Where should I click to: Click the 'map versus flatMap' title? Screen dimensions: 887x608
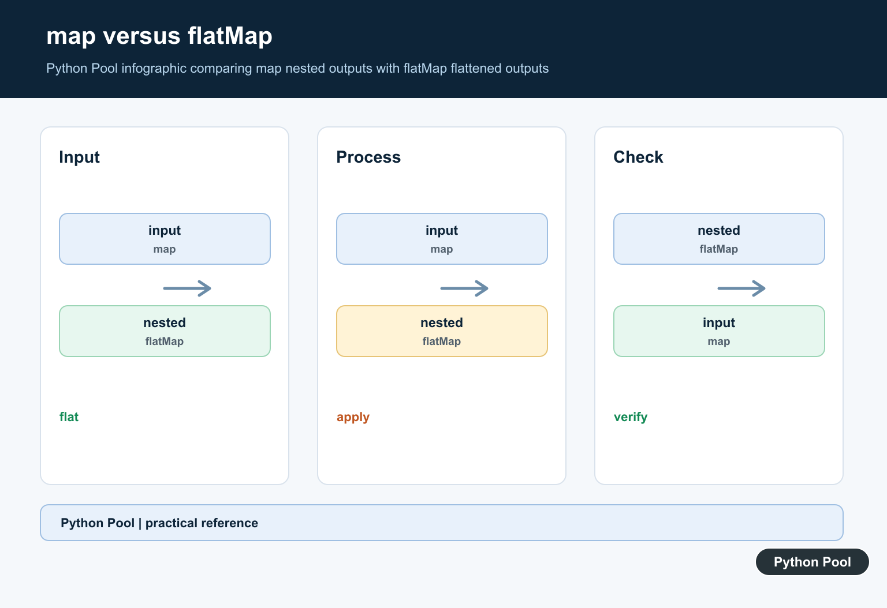(159, 36)
